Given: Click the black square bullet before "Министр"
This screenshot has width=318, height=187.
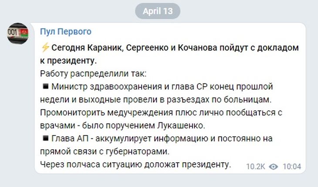Looking at the screenshot, I should click(45, 86).
